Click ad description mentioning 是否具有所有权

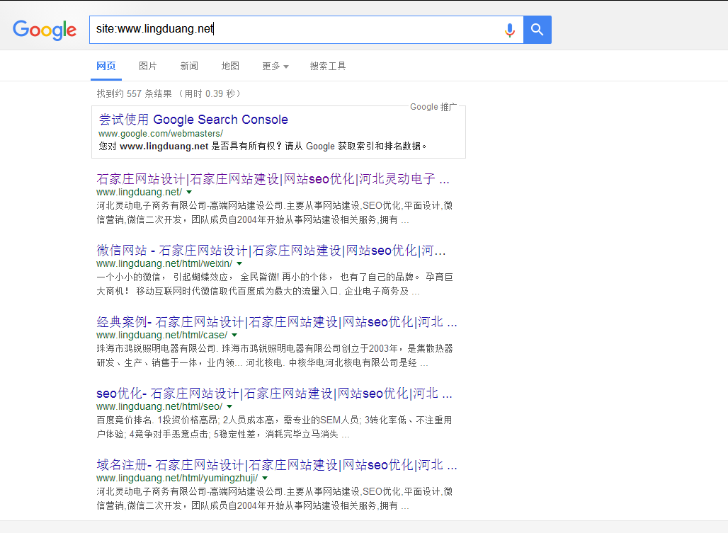coord(263,146)
